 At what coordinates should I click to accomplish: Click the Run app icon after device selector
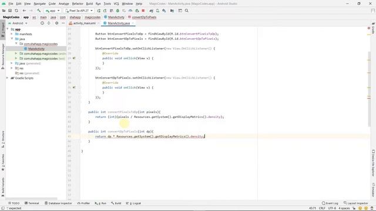click(99, 11)
